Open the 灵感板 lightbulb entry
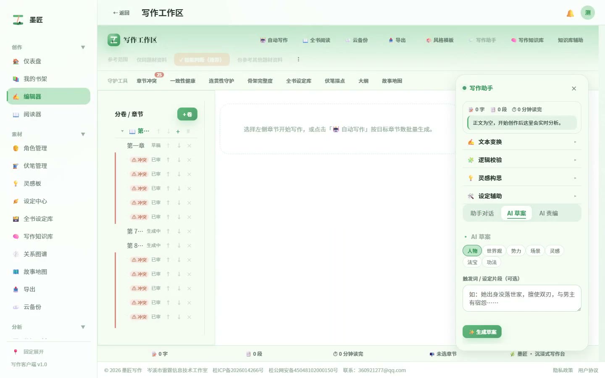Image resolution: width=605 pixels, height=378 pixels. point(48,184)
